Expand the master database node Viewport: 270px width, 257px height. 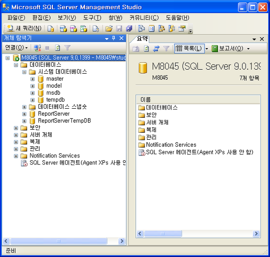(x=32, y=79)
